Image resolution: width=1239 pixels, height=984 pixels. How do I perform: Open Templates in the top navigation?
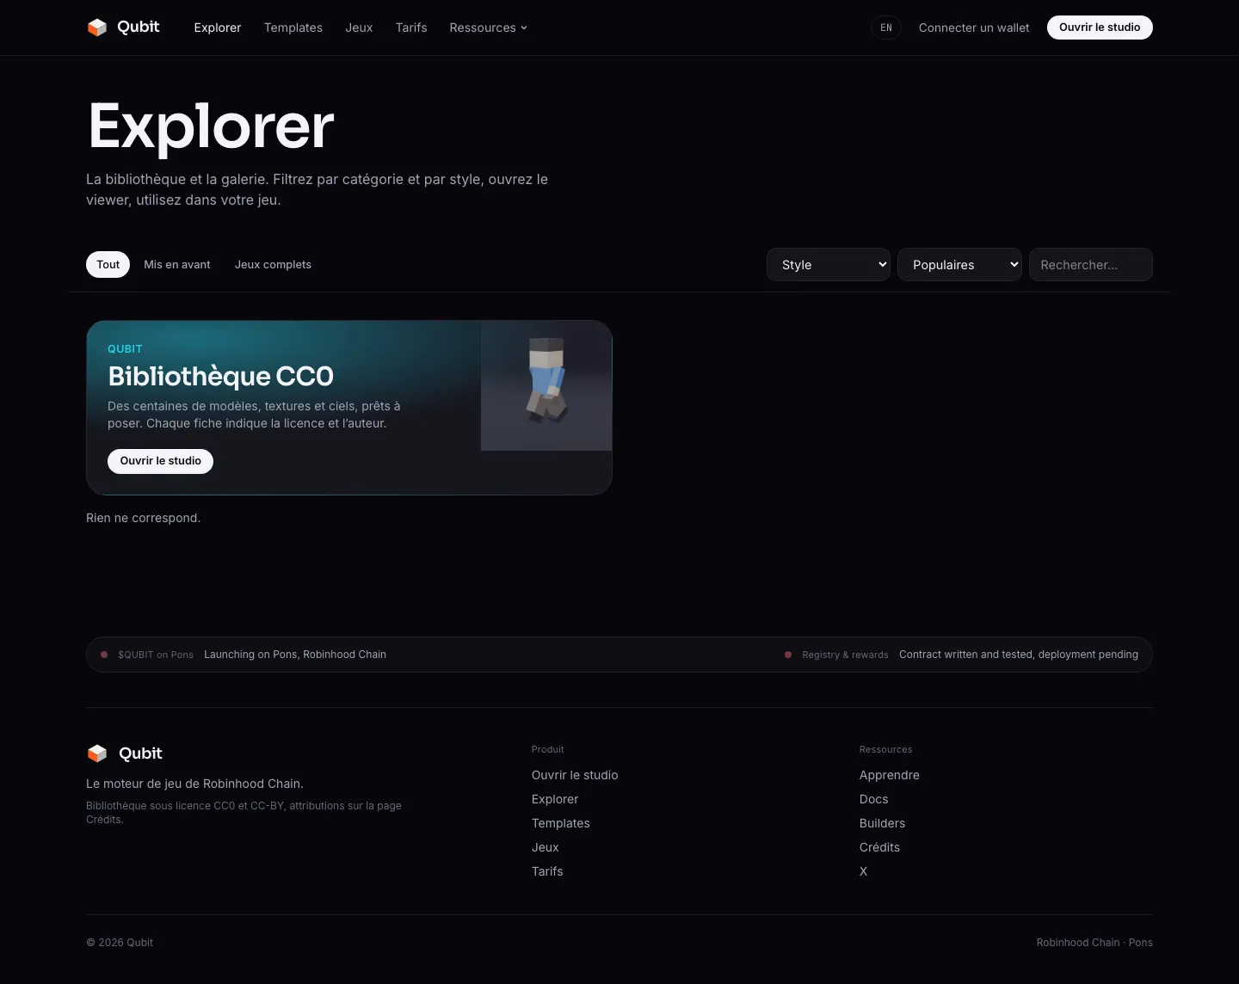(x=293, y=28)
